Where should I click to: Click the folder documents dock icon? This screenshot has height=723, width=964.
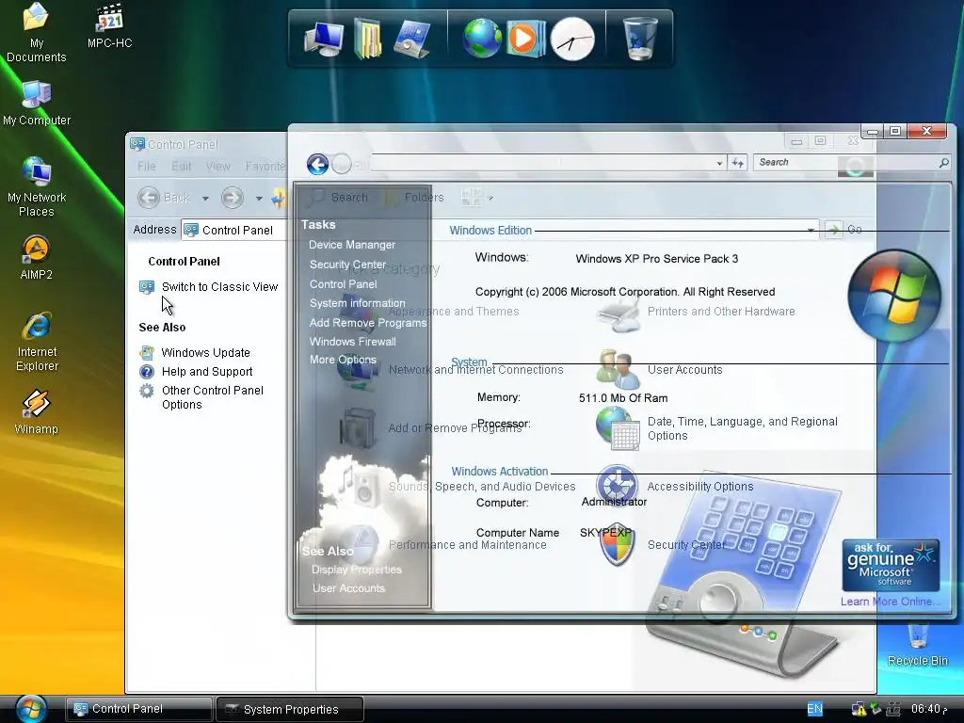coord(368,39)
